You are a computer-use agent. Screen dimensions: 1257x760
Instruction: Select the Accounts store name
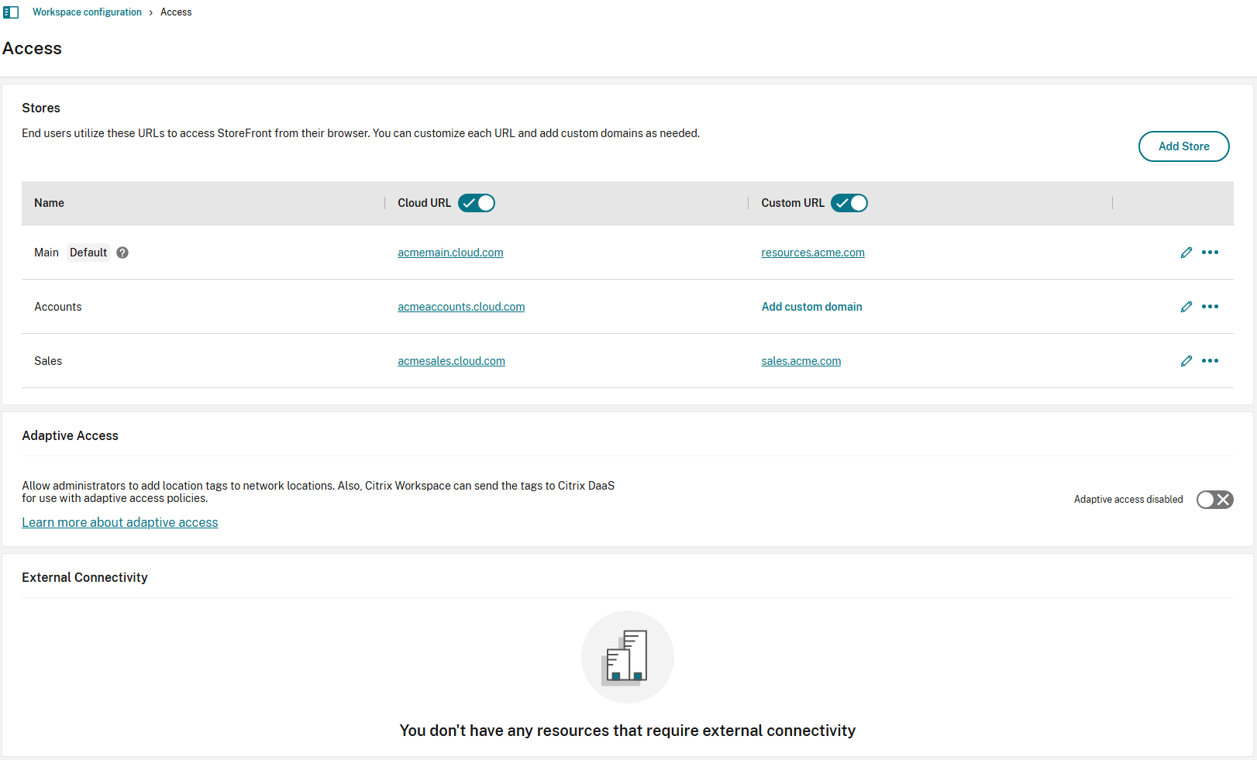coord(58,307)
